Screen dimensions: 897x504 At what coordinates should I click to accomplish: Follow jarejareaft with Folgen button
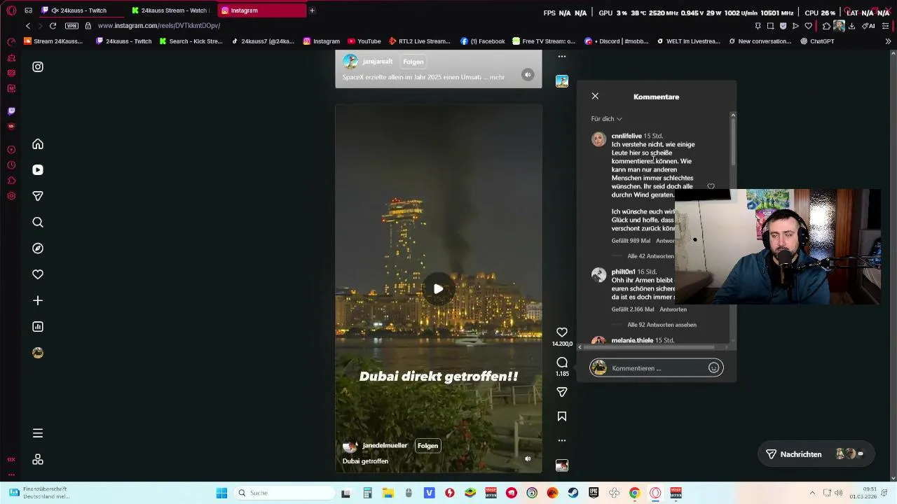[413, 62]
